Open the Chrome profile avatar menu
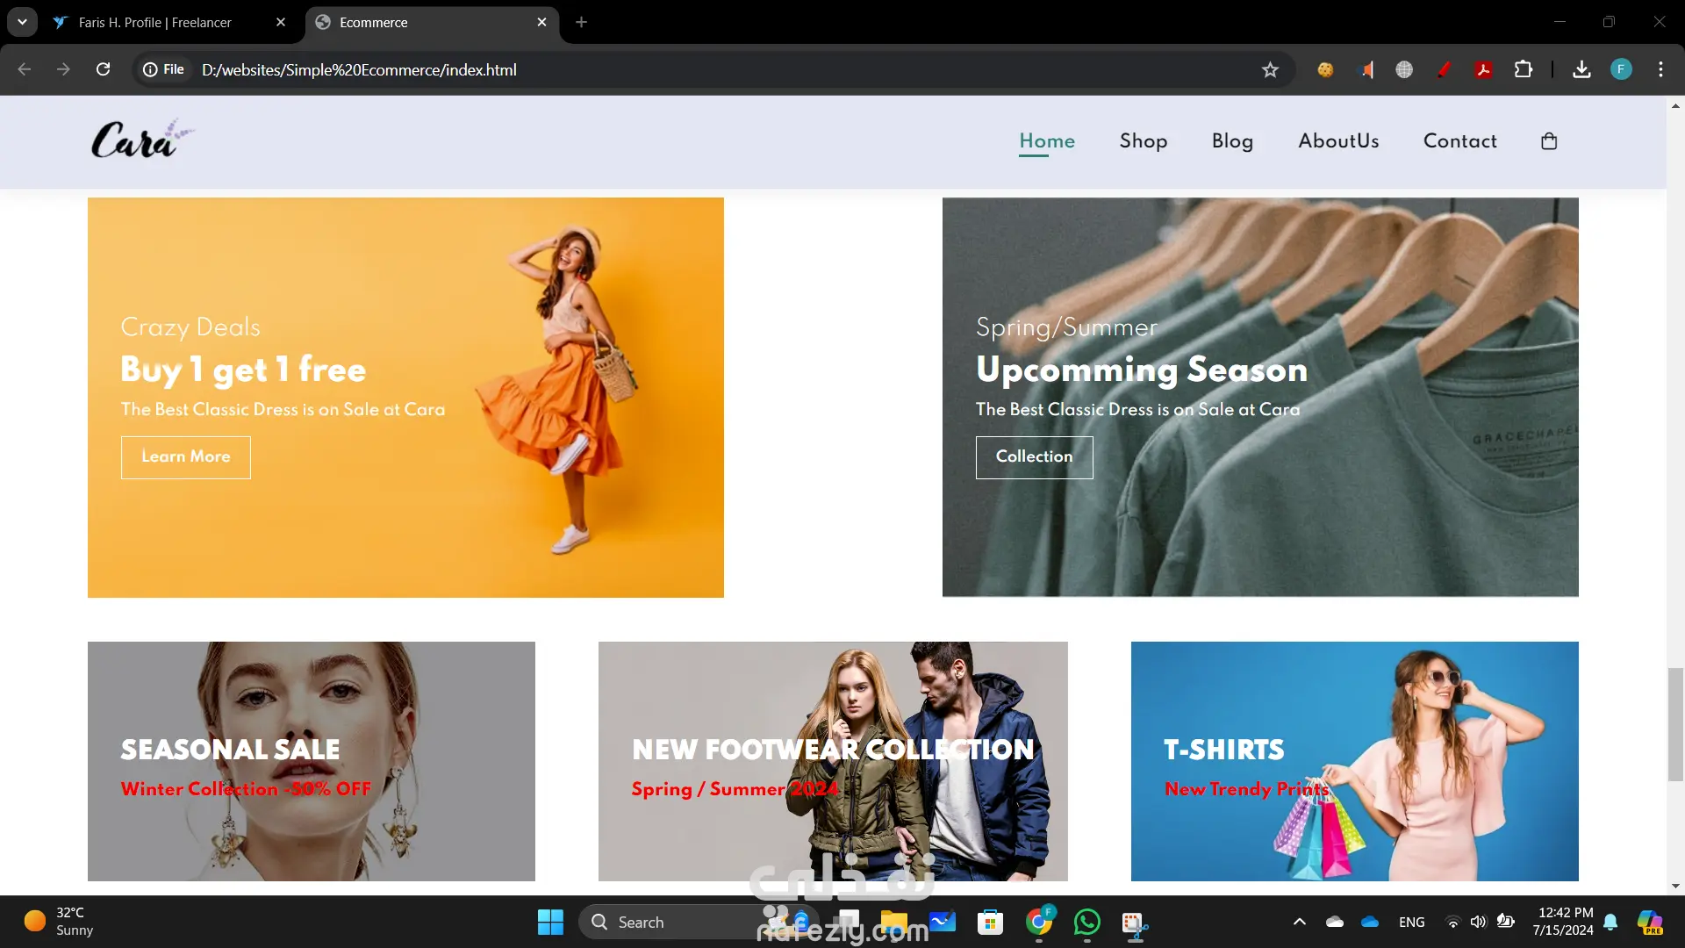 point(1621,69)
